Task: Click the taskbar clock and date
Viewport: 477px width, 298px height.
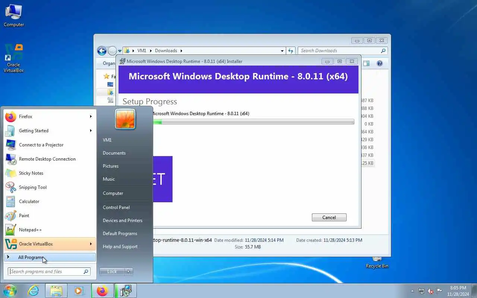Action: [x=458, y=291]
